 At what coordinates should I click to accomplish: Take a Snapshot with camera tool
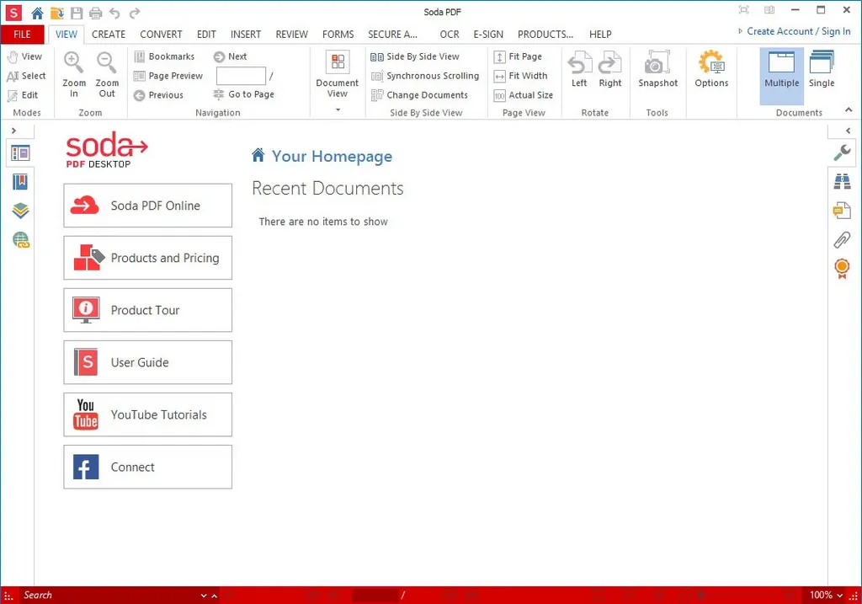(657, 69)
